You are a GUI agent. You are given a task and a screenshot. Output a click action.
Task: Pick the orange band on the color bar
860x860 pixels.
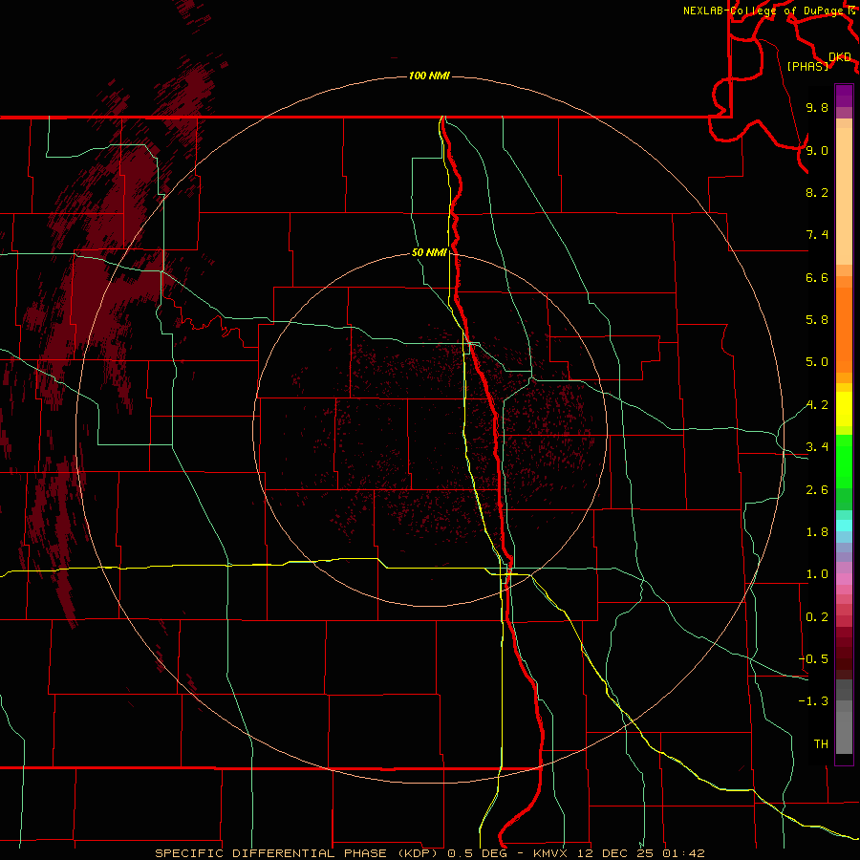pyautogui.click(x=844, y=329)
